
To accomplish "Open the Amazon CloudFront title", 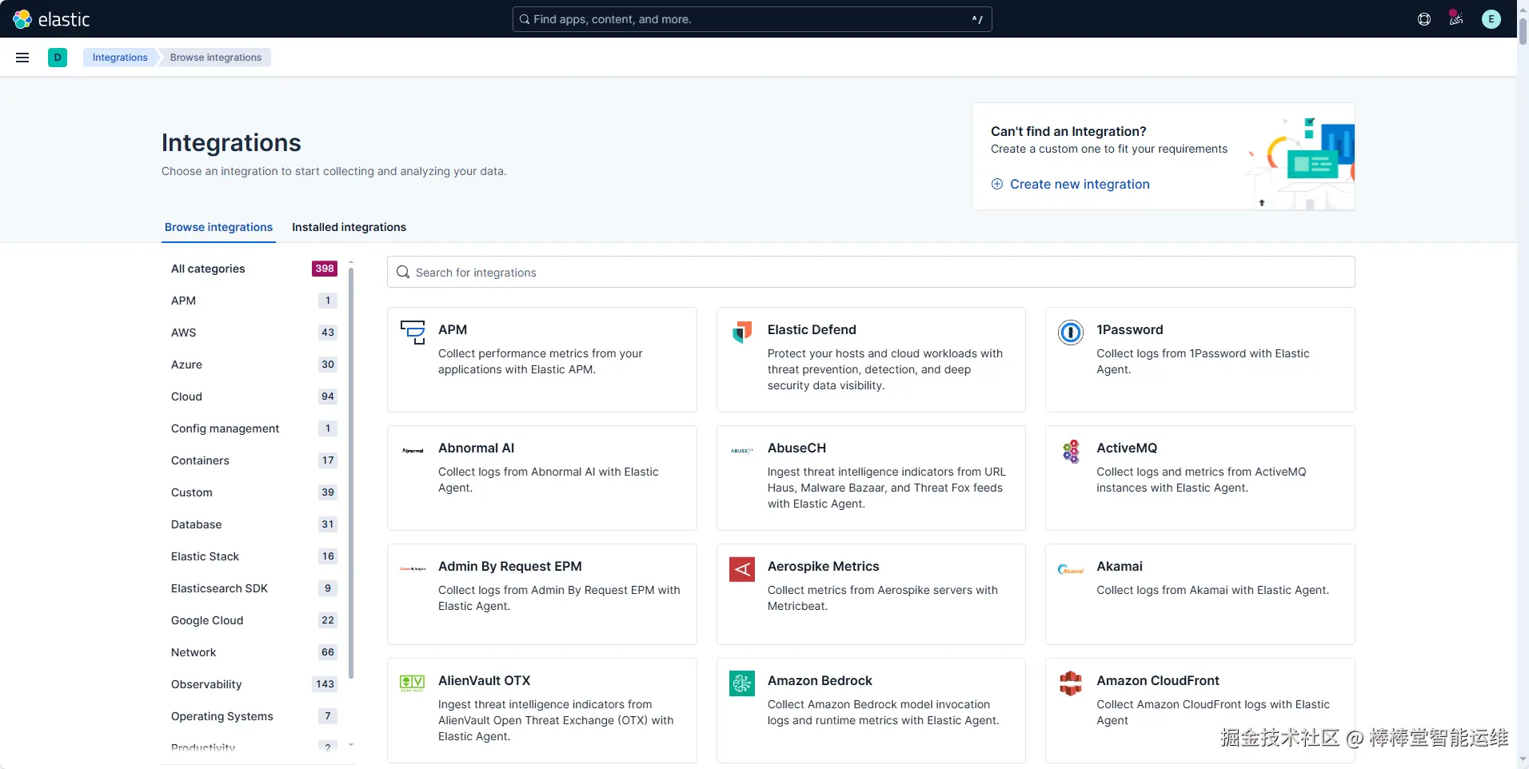I will point(1158,680).
